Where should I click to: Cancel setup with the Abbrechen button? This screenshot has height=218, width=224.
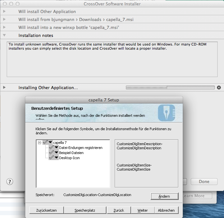pyautogui.click(x=166, y=210)
